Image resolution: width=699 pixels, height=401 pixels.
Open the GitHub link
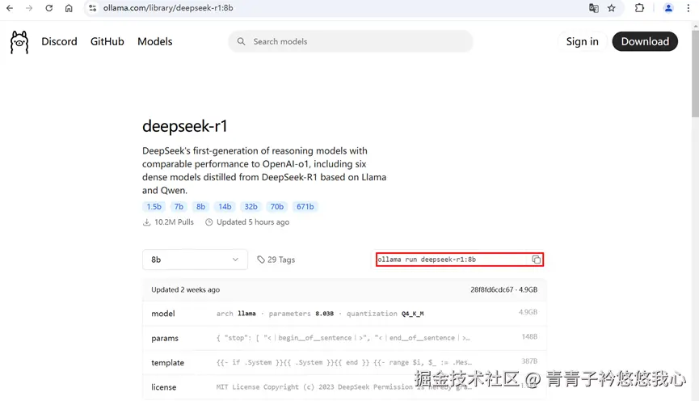[x=107, y=41]
